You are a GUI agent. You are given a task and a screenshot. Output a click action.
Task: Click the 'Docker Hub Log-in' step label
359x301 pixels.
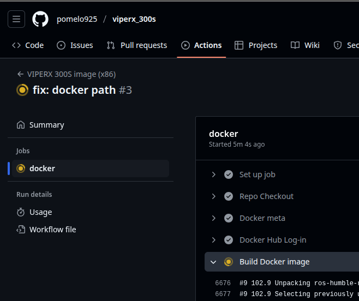tap(273, 240)
